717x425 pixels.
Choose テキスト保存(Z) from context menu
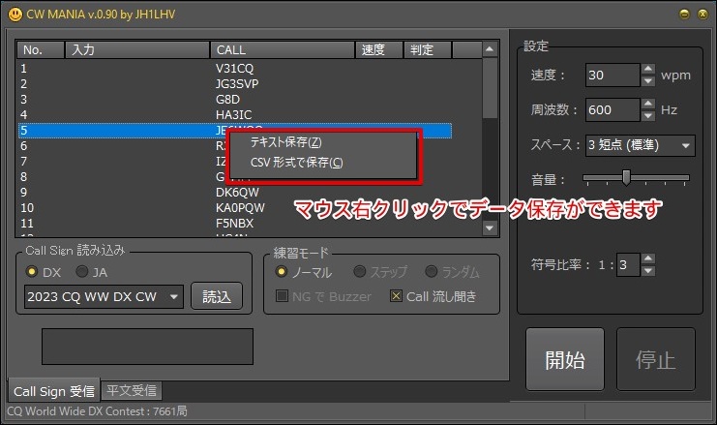click(x=285, y=142)
